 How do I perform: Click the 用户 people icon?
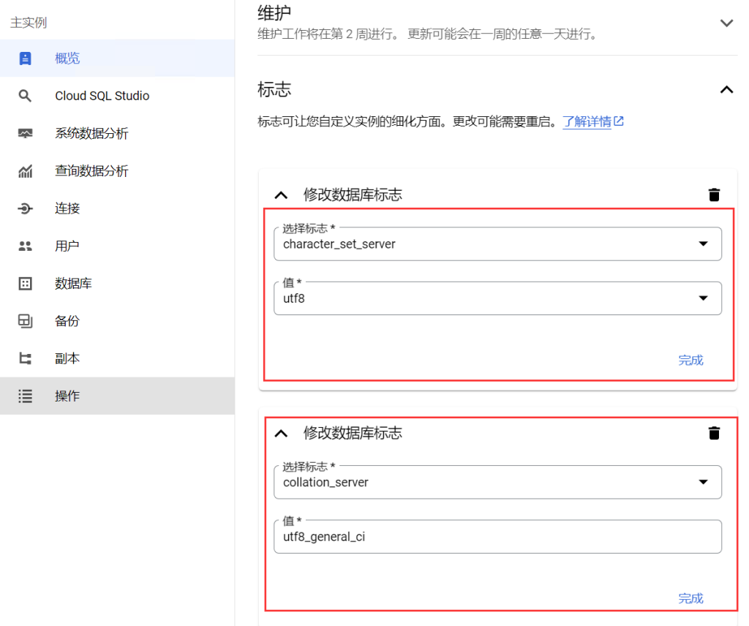click(x=26, y=246)
